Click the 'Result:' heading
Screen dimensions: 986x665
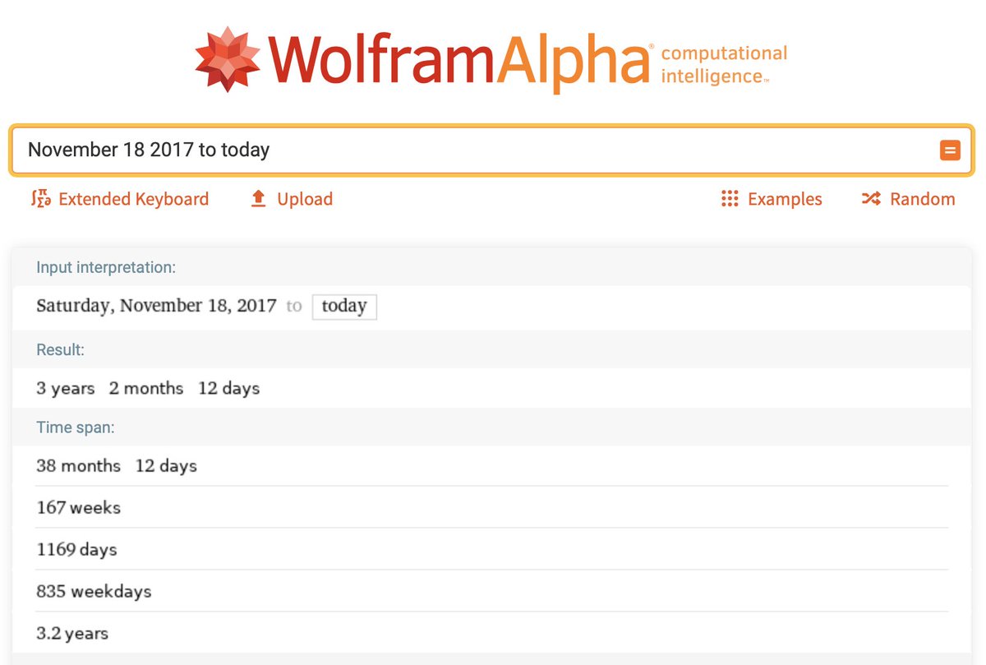coord(61,350)
